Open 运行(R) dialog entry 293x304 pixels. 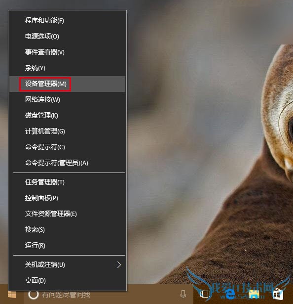[x=68, y=246]
